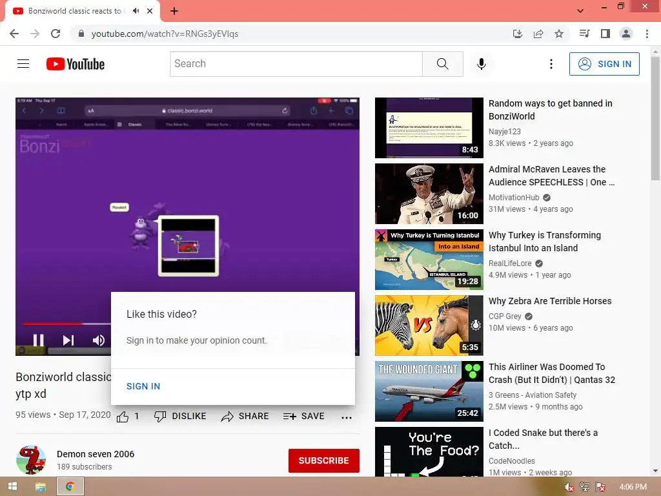The height and width of the screenshot is (496, 661).
Task: Skip to the next video
Action: coord(68,340)
